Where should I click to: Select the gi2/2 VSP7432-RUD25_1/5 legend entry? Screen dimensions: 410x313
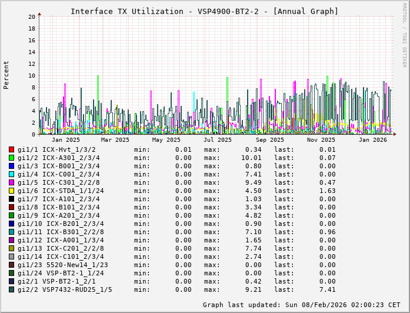(x=65, y=289)
